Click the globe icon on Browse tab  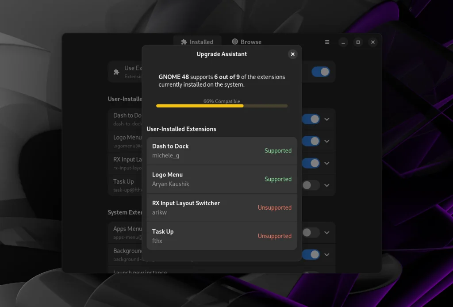coord(235,42)
